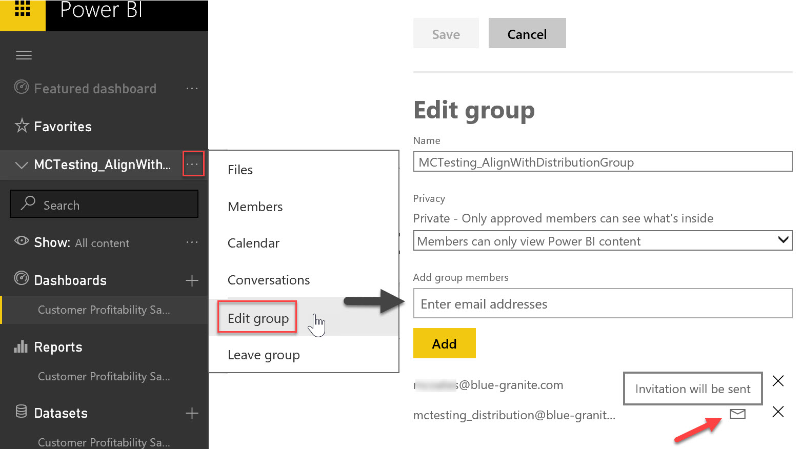Viewport: 802px width, 449px height.
Task: Open Customer Profitability report under Reports
Action: click(104, 376)
